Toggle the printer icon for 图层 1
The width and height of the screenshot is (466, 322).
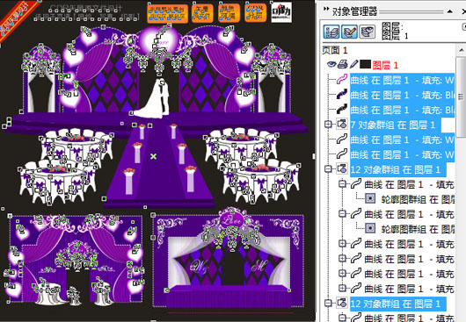tap(342, 64)
